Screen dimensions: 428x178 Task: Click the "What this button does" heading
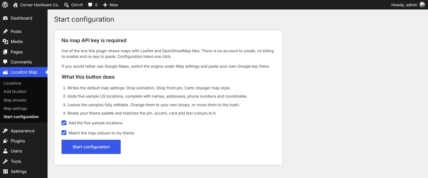click(x=88, y=77)
